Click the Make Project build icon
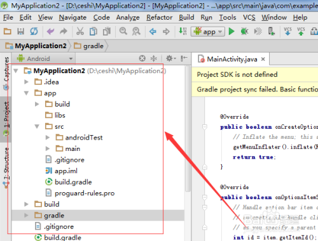Image resolution: width=318 pixels, height=241 pixels. [x=183, y=31]
